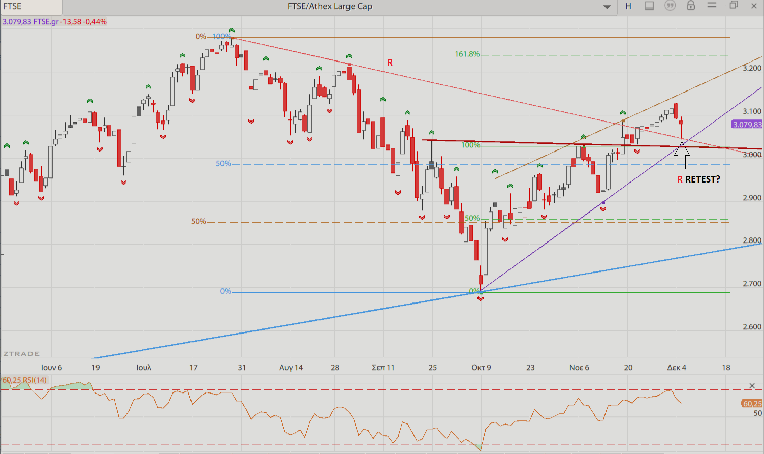Select the RSI(14) indicator label
Image resolution: width=764 pixels, height=454 pixels.
point(35,380)
